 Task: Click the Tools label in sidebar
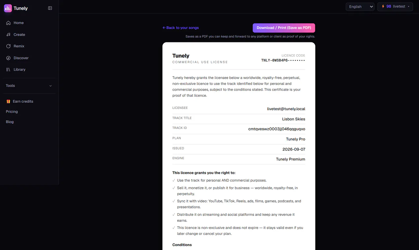[x=10, y=86]
